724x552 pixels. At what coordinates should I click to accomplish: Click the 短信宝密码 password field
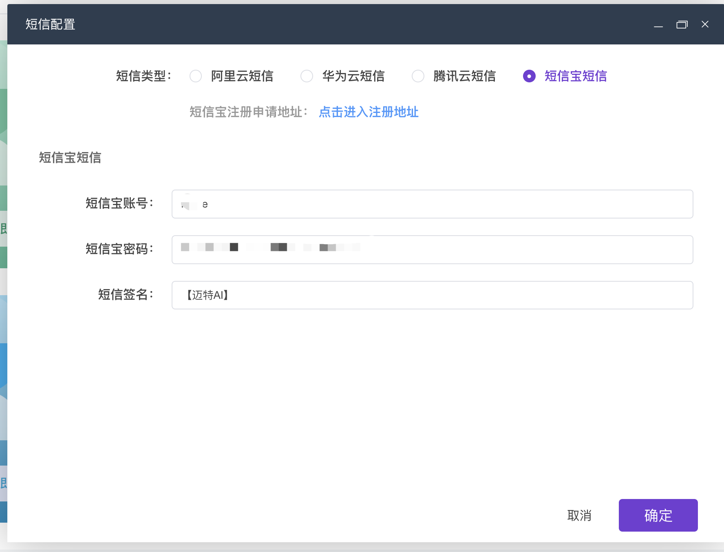[x=432, y=250]
